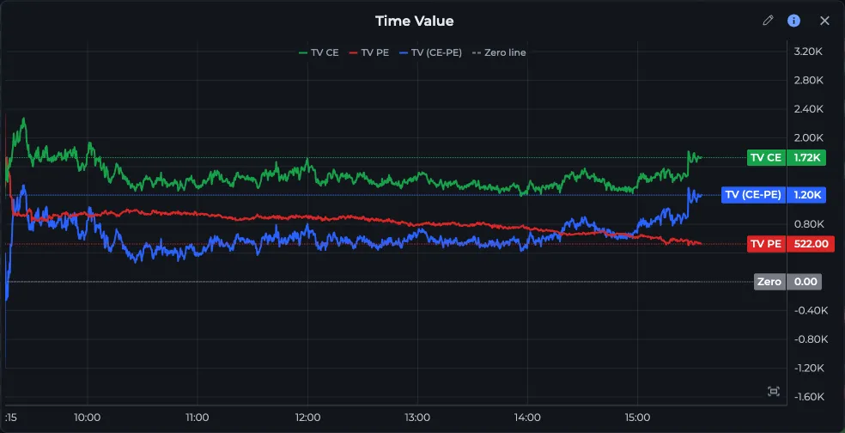Open the blue info icon
The image size is (845, 433).
point(793,21)
